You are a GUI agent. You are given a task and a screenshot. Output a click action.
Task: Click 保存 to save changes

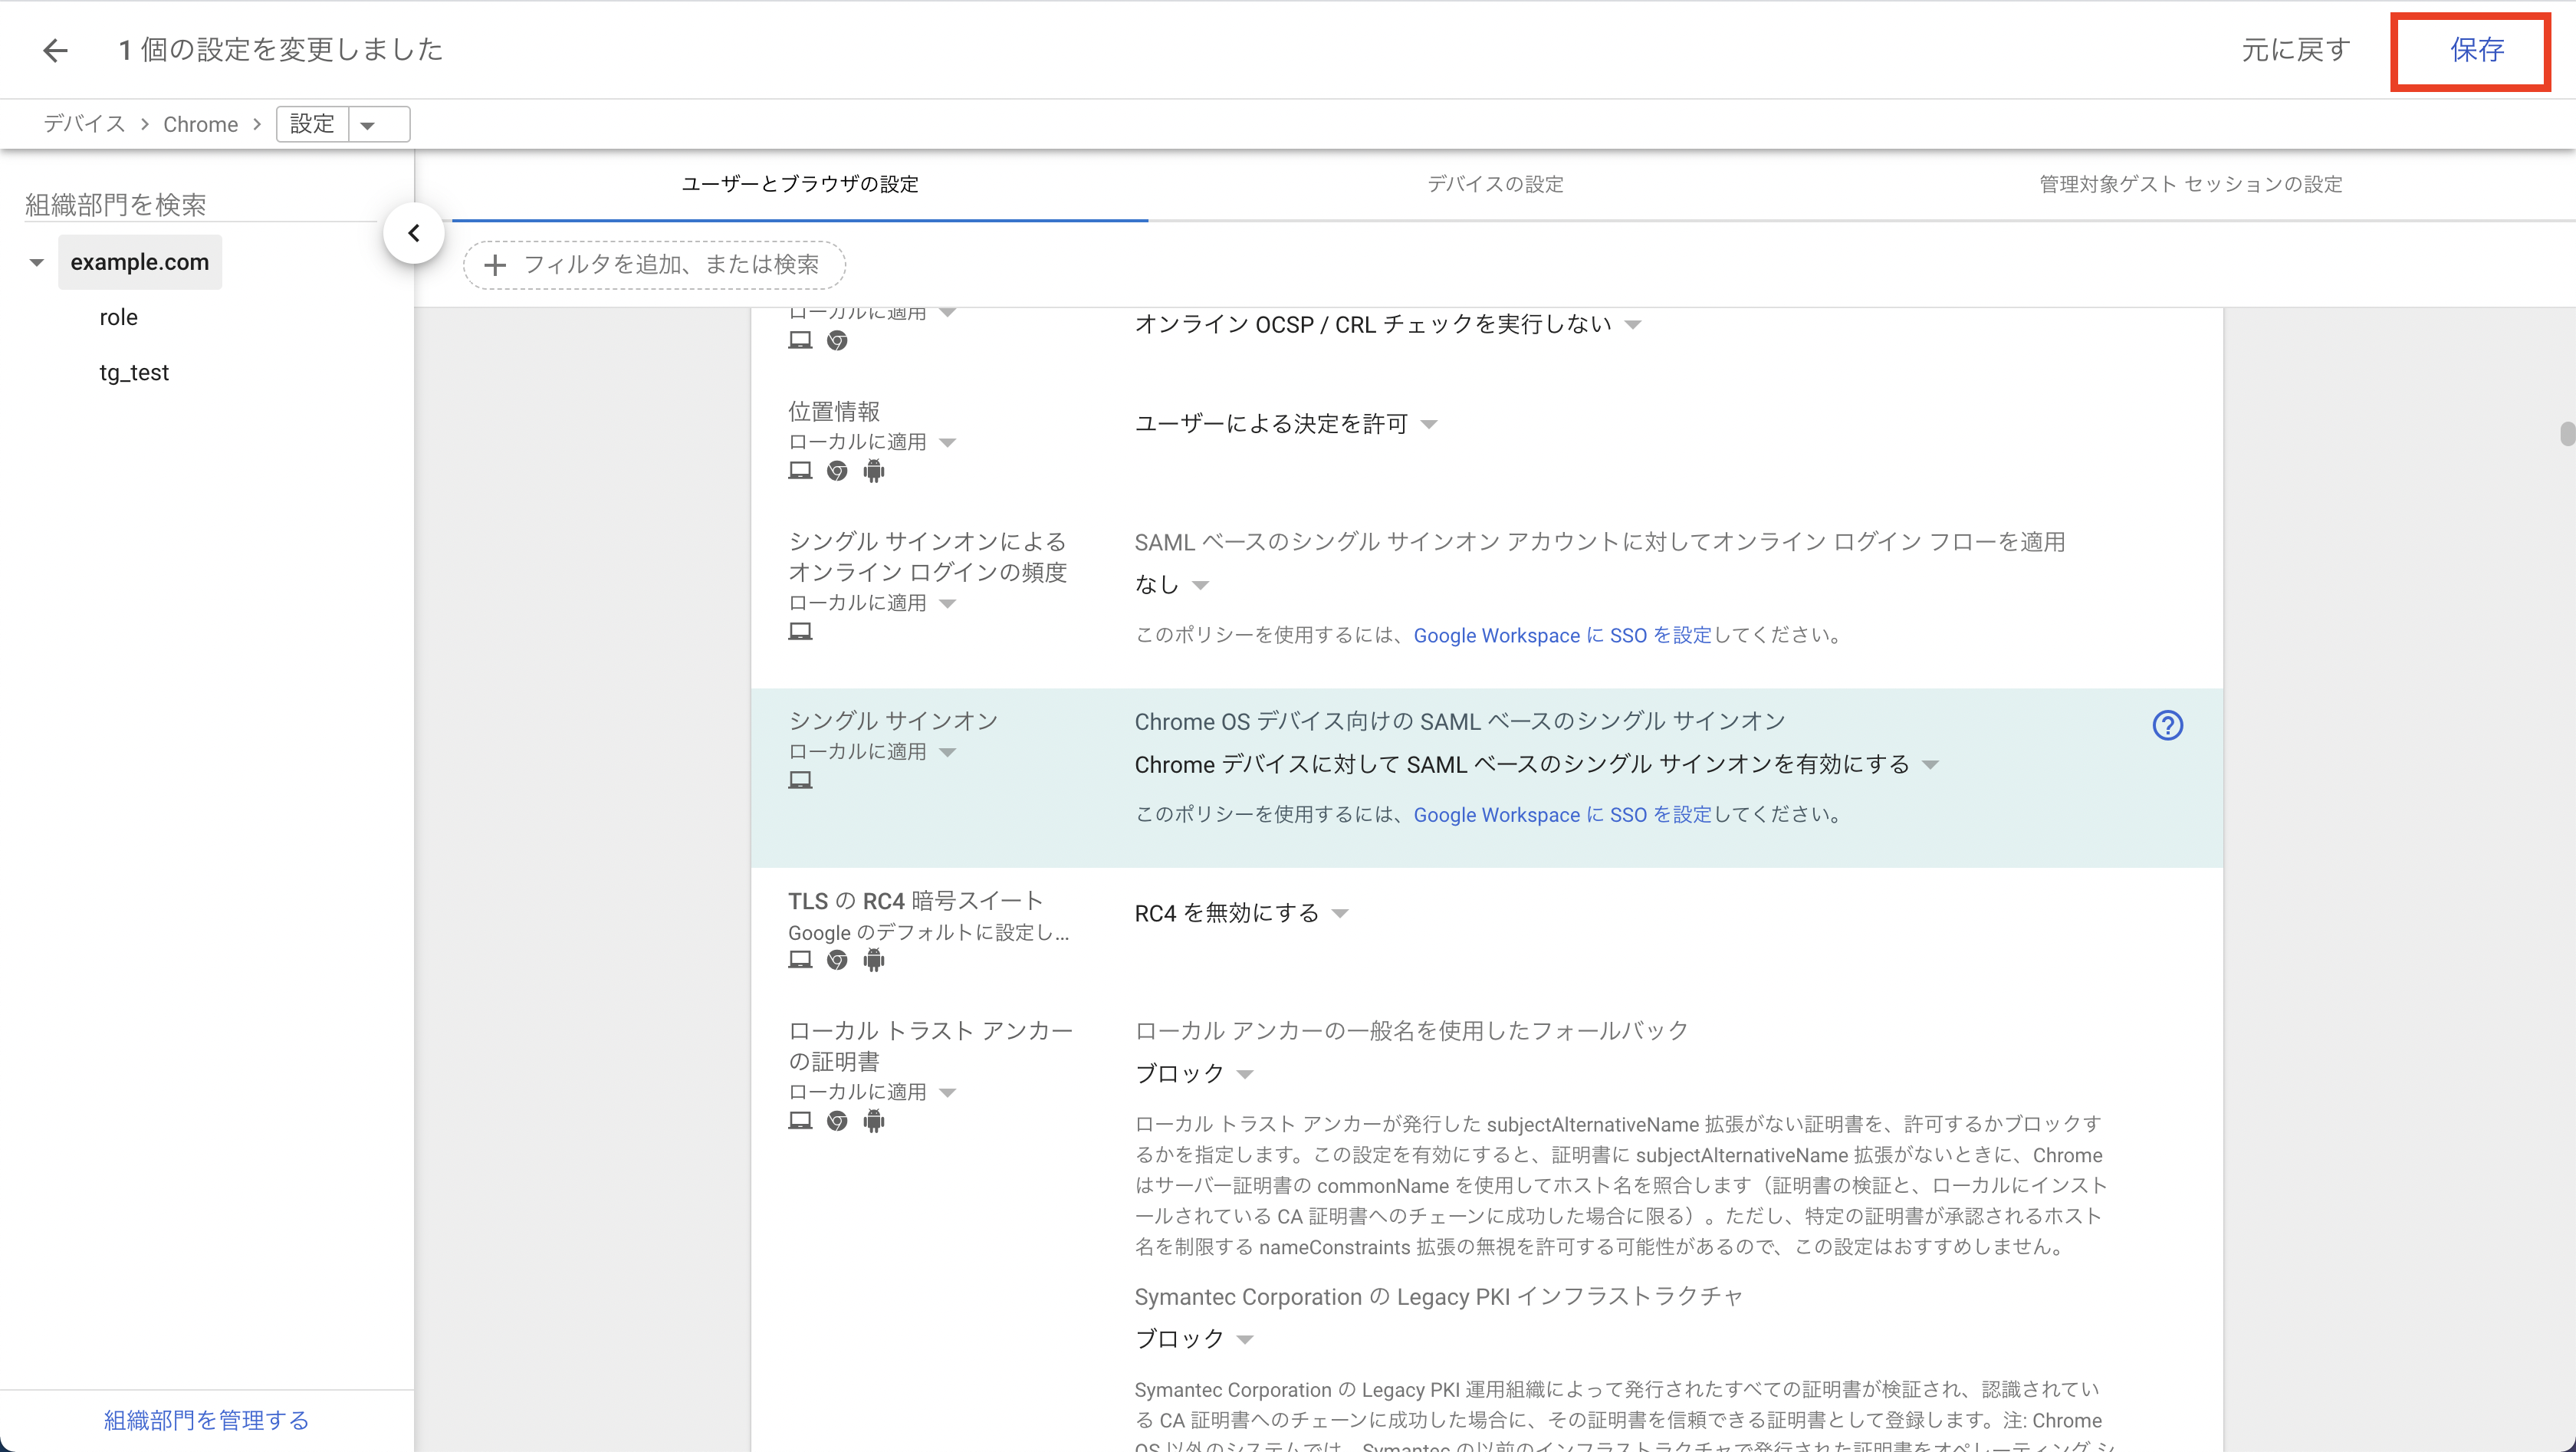click(x=2476, y=50)
